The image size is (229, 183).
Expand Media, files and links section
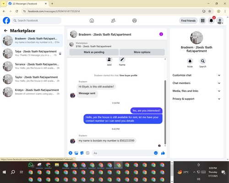click(196, 91)
